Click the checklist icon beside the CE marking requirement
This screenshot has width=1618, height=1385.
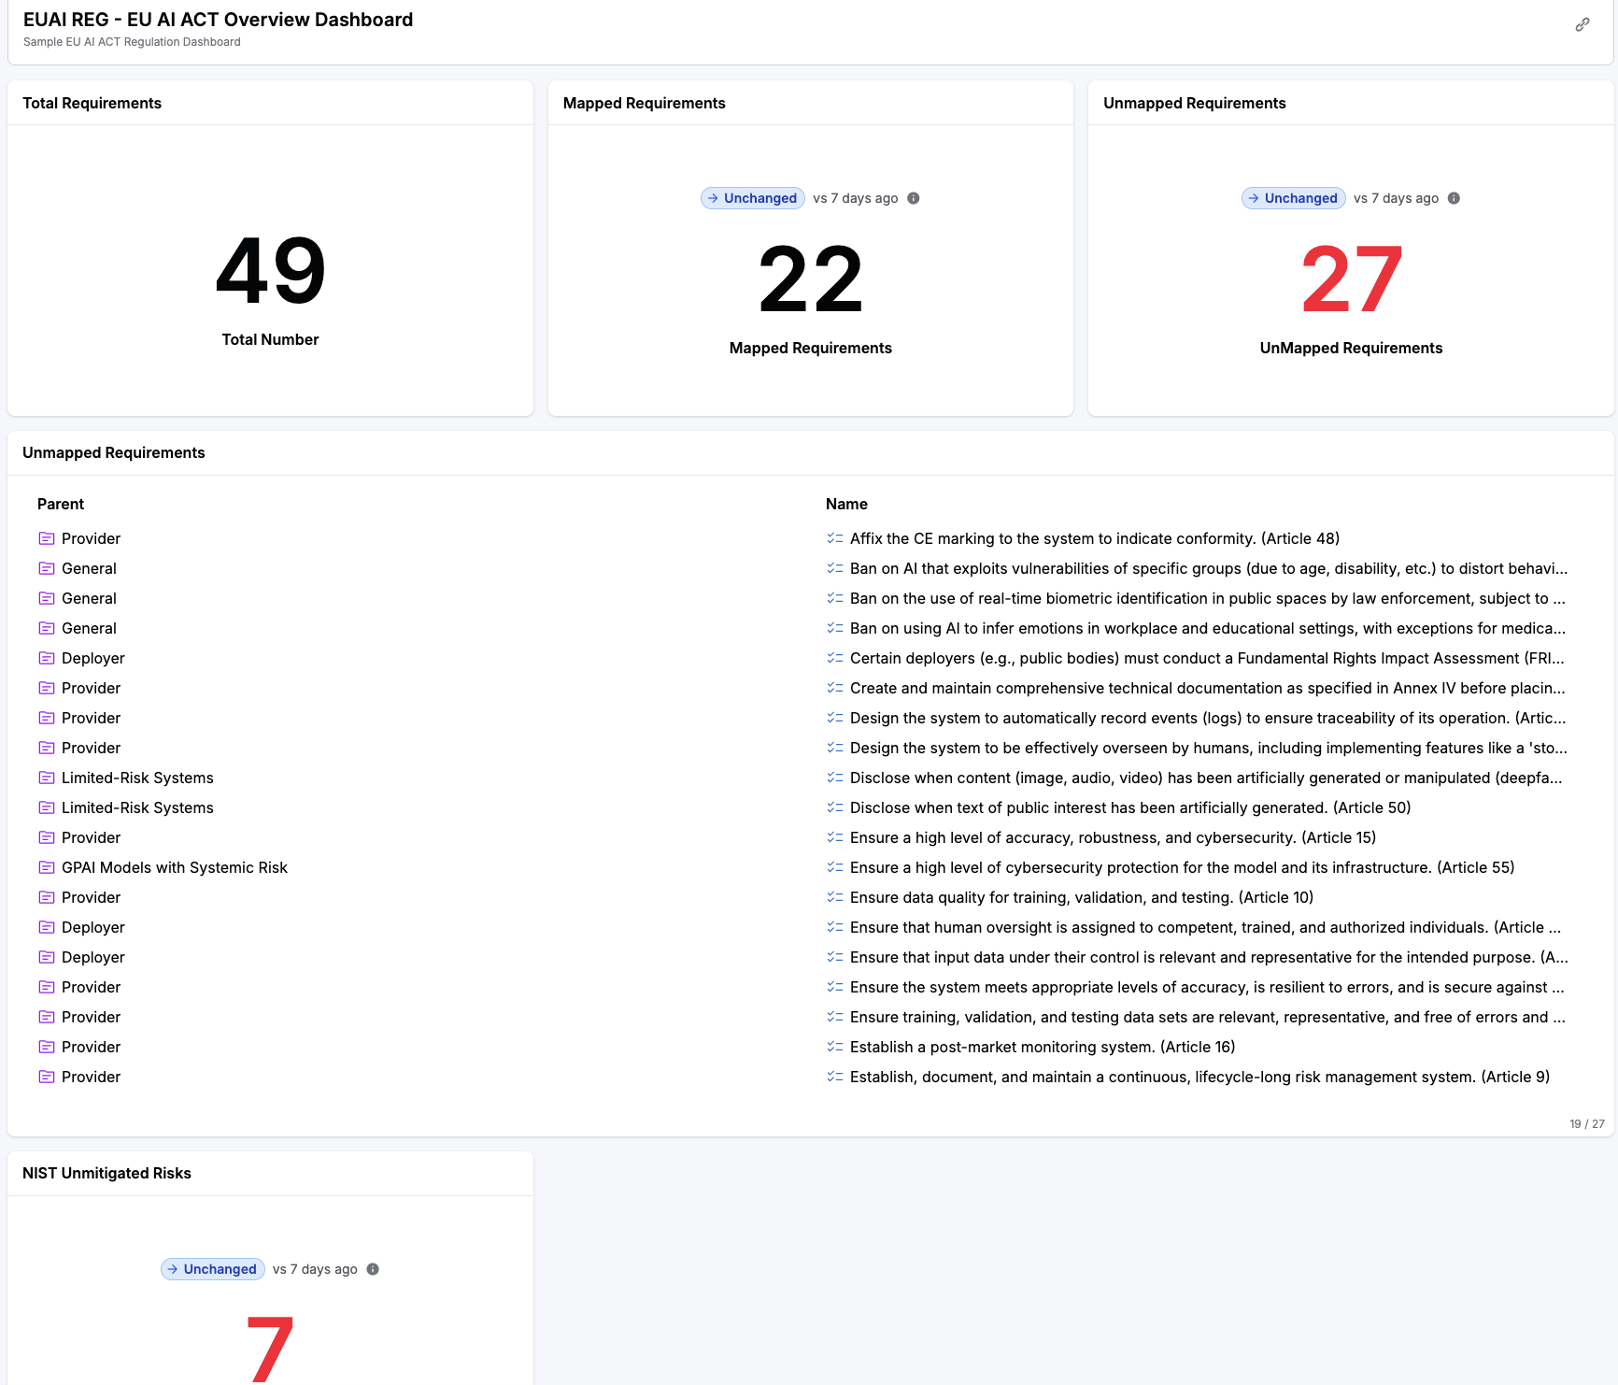click(834, 538)
